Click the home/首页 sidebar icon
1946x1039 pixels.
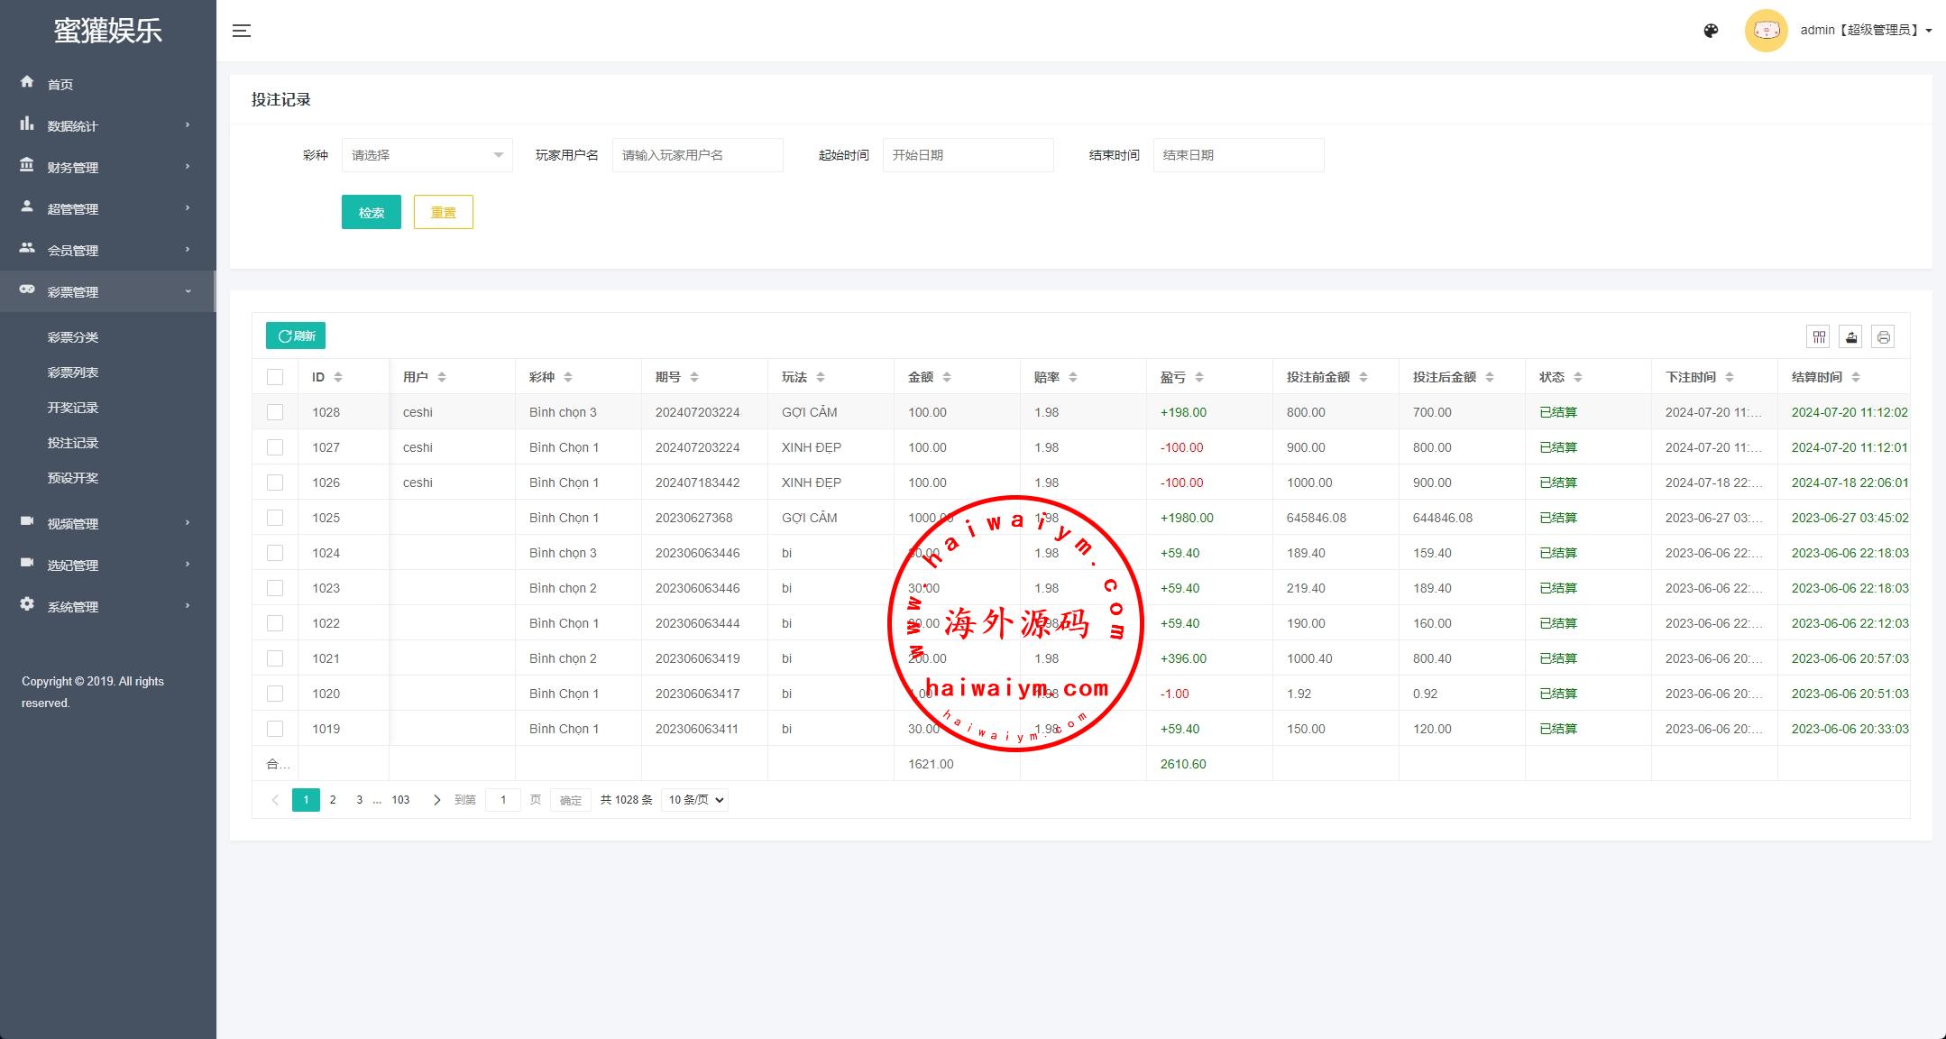(x=27, y=82)
